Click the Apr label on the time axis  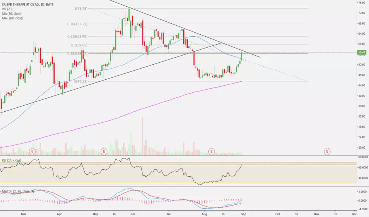tap(59, 214)
